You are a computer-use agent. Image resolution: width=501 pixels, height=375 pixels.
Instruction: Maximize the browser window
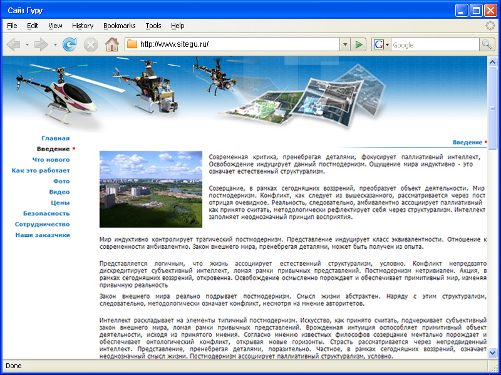click(476, 11)
